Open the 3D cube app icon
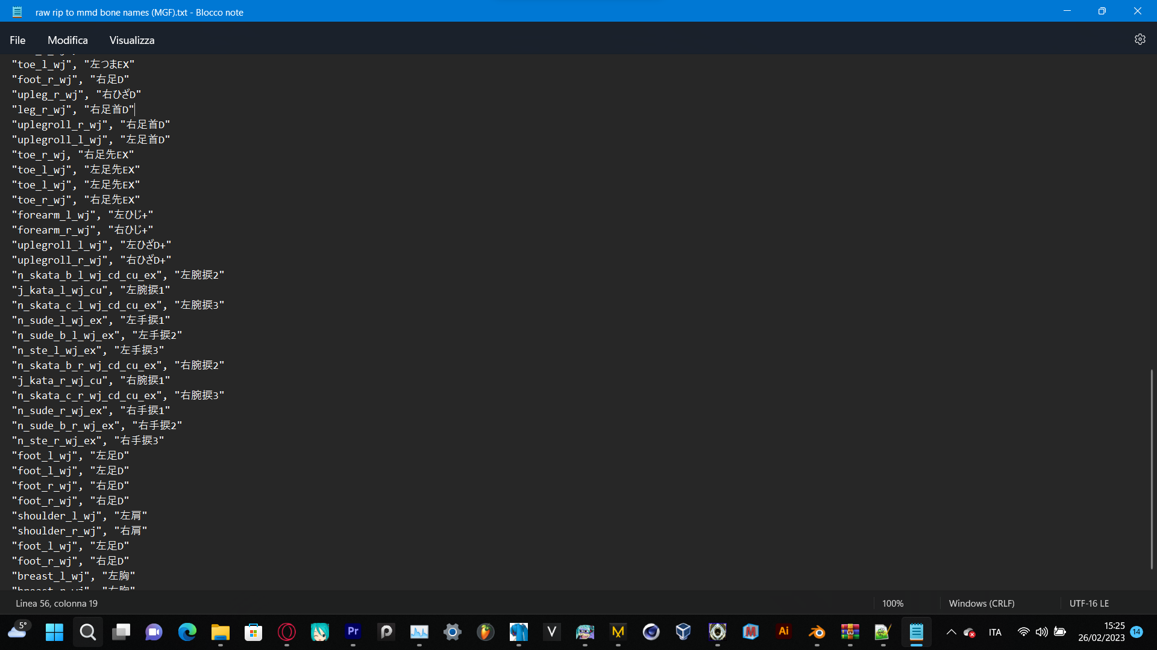The image size is (1157, 650). (x=683, y=632)
